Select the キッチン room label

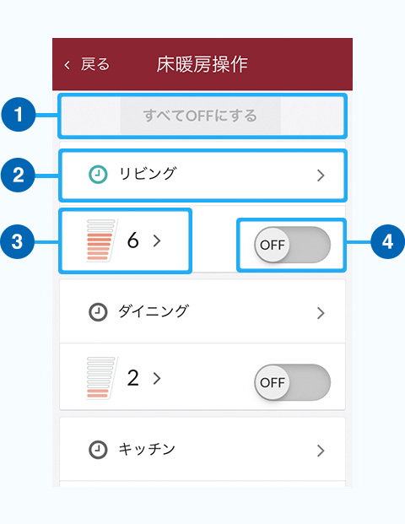point(147,449)
